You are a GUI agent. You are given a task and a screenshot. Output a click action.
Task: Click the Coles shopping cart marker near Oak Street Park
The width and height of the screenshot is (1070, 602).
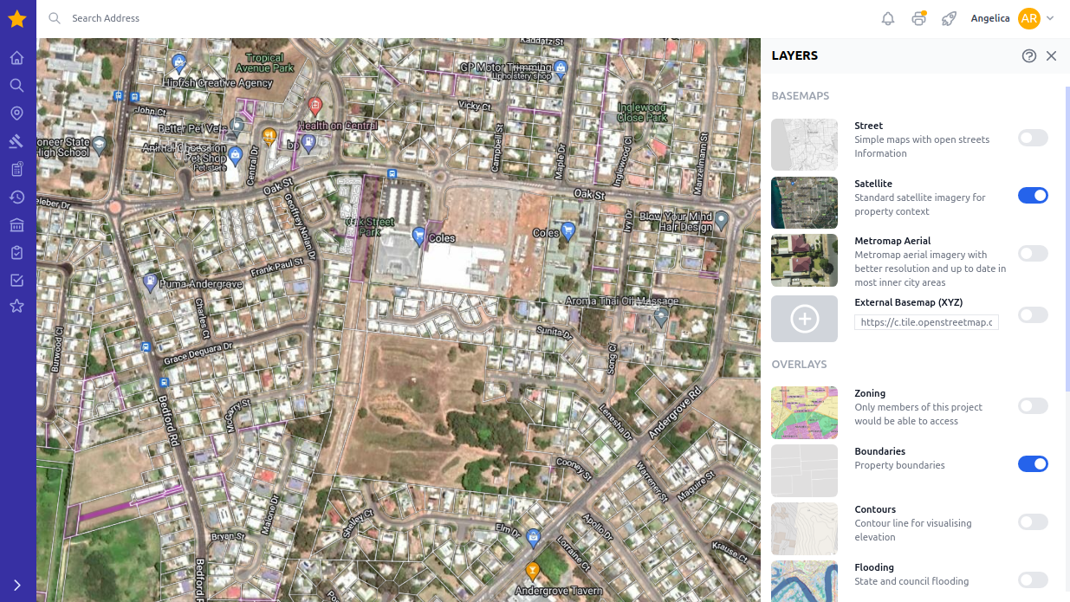419,235
